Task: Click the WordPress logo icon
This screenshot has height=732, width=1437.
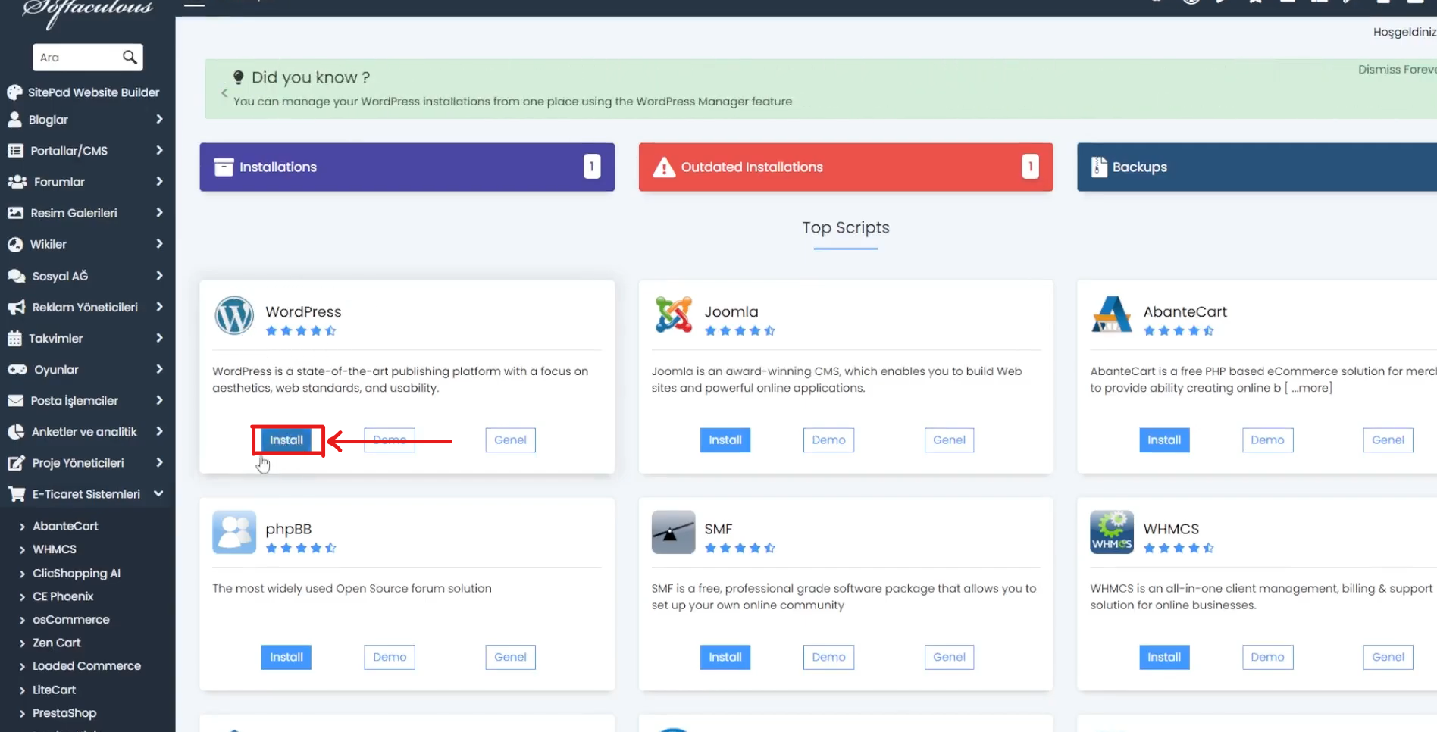Action: coord(234,315)
